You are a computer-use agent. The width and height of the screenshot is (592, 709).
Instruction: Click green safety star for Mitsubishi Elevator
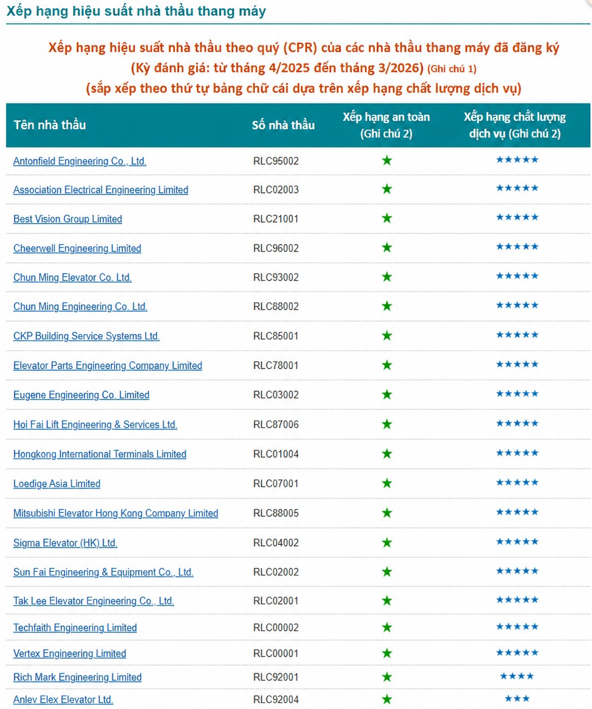(x=387, y=512)
